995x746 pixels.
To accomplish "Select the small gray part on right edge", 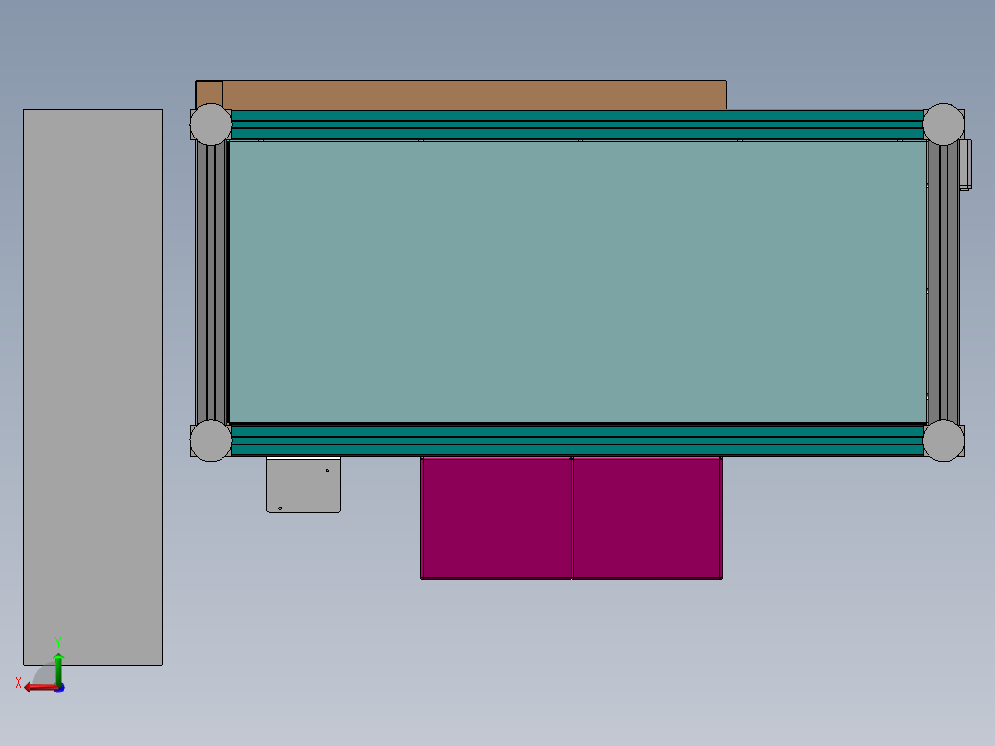I will (965, 165).
